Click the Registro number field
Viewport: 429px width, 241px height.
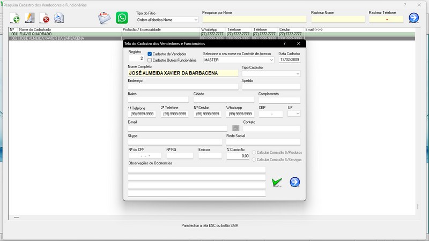(x=136, y=58)
